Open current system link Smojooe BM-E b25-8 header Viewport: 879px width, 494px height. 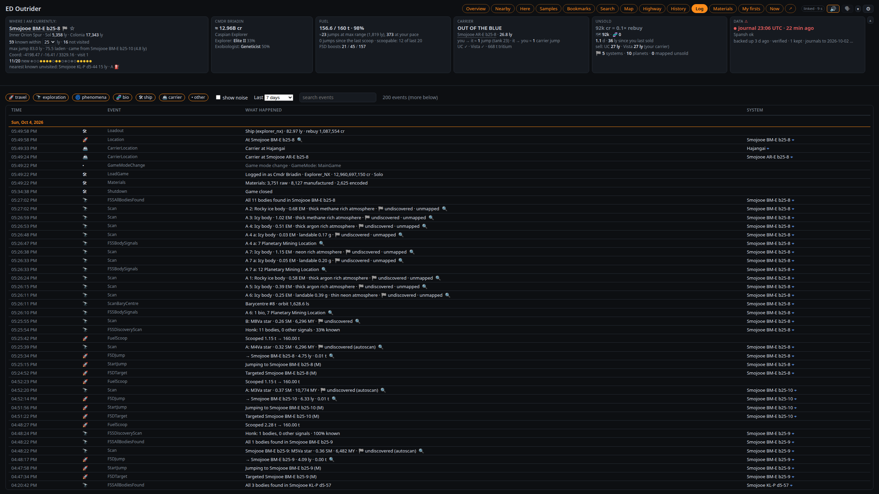pyautogui.click(x=35, y=28)
